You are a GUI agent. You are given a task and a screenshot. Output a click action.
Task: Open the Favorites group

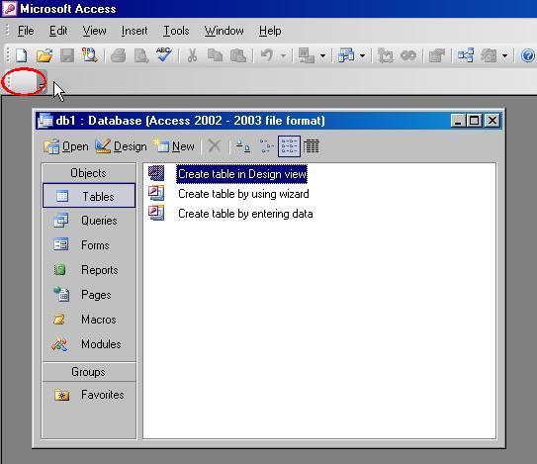[x=89, y=395]
